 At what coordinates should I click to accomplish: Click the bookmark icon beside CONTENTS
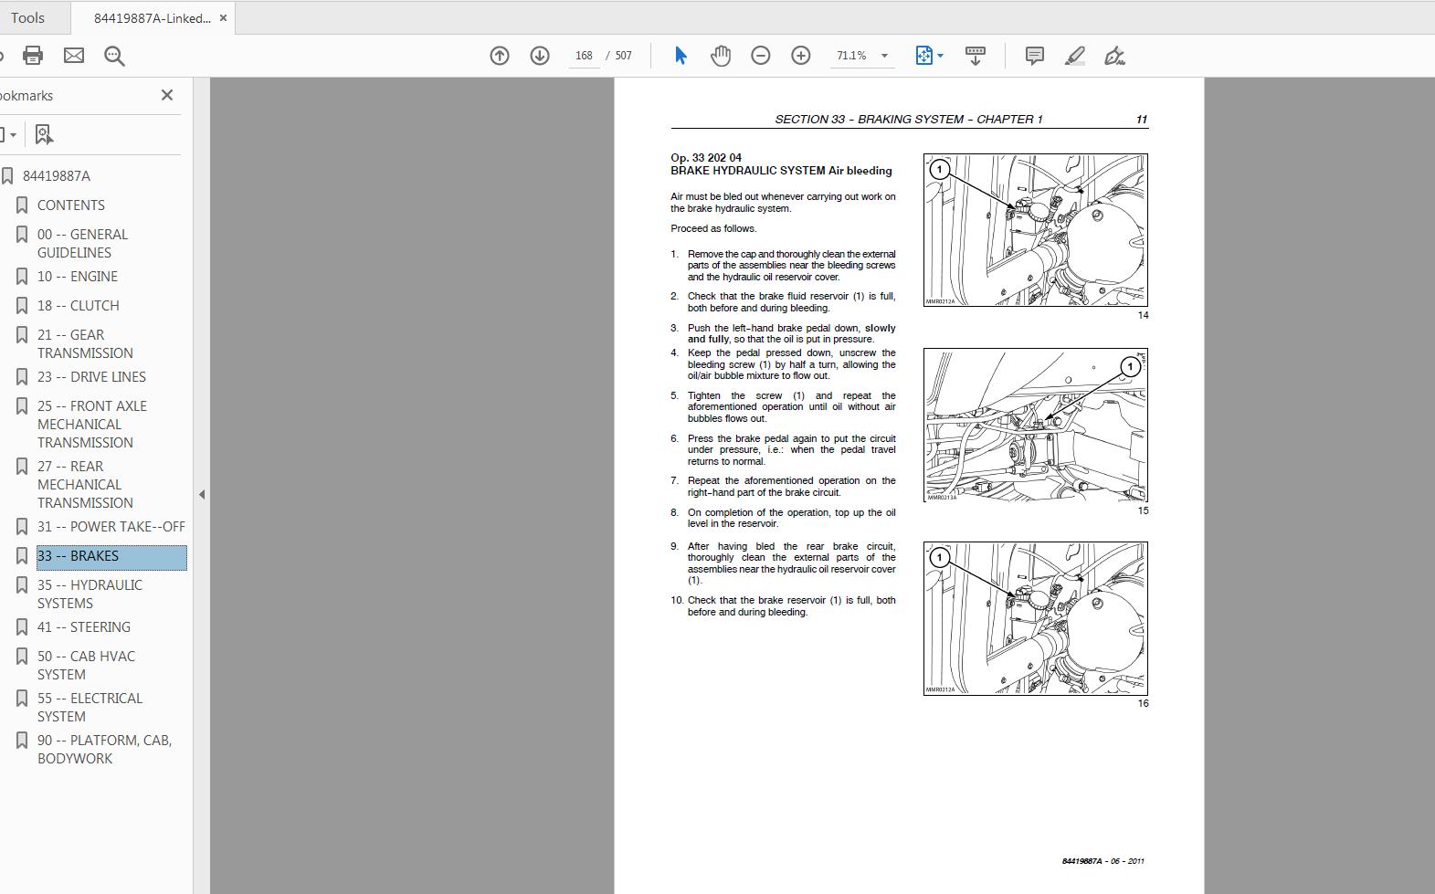pyautogui.click(x=22, y=205)
